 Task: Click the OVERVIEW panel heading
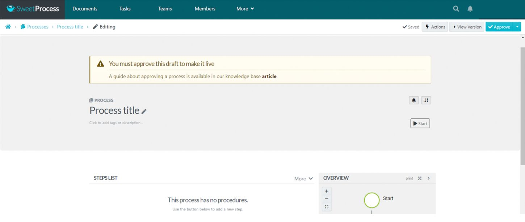coord(336,178)
